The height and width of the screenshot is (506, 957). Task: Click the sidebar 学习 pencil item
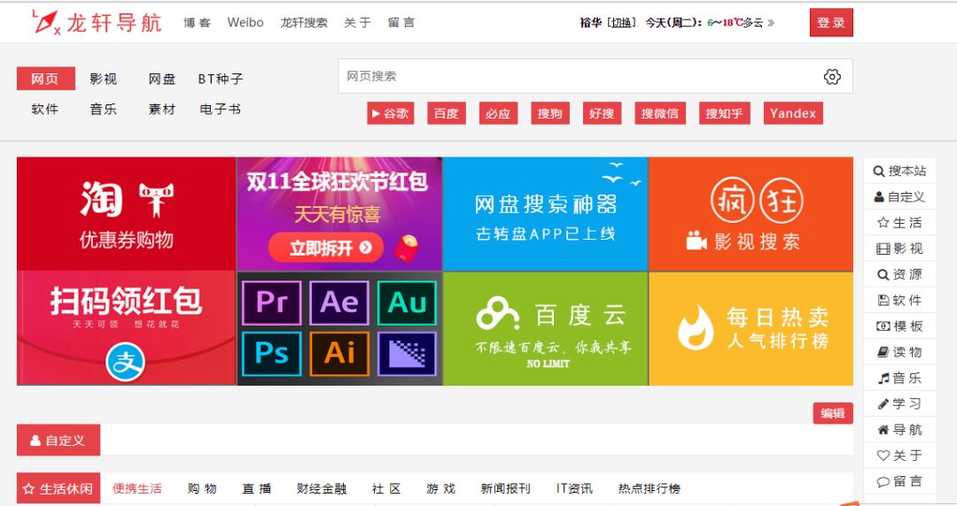point(899,403)
